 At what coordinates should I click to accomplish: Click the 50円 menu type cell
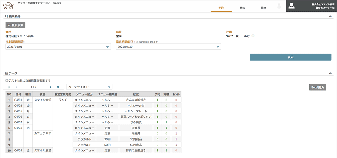(x=107, y=145)
